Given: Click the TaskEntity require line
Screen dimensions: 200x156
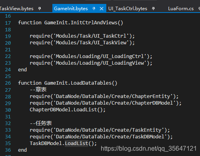Looking at the screenshot, I should [x=100, y=130].
